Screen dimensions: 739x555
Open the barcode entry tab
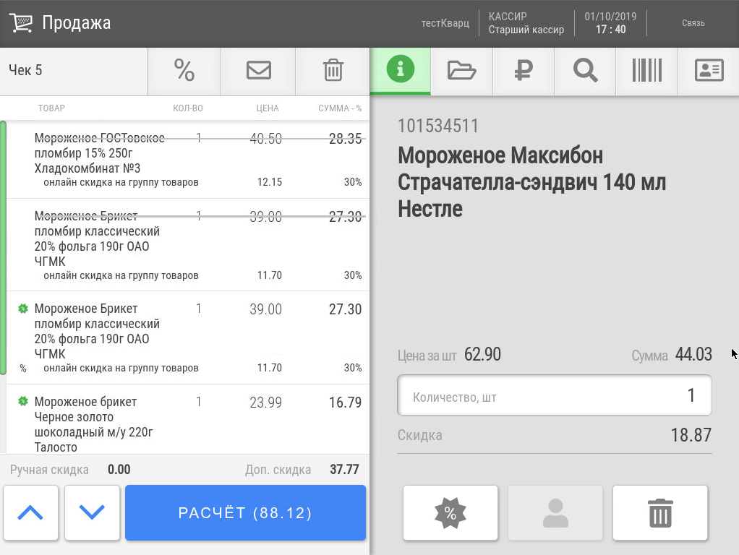646,71
